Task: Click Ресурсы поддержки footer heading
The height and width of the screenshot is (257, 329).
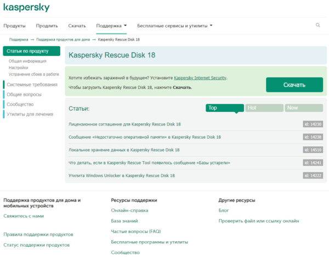Action: coord(134,200)
